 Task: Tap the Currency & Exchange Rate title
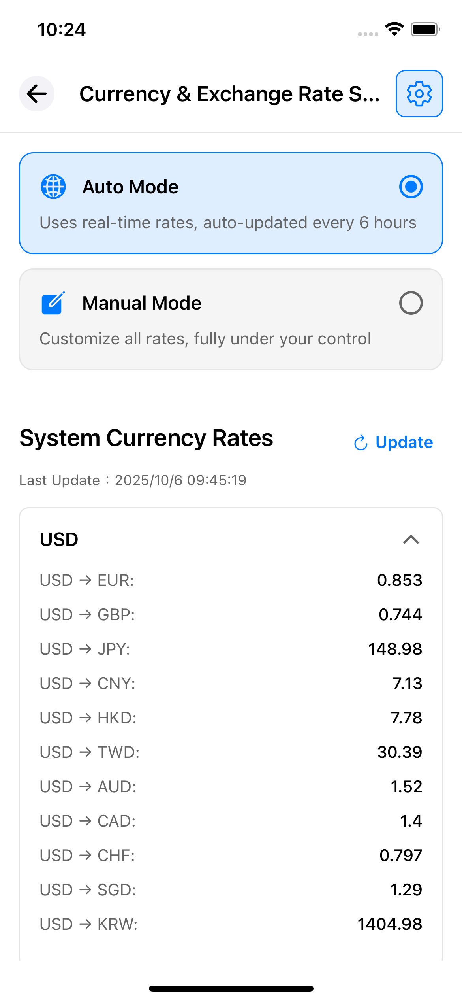coord(229,94)
